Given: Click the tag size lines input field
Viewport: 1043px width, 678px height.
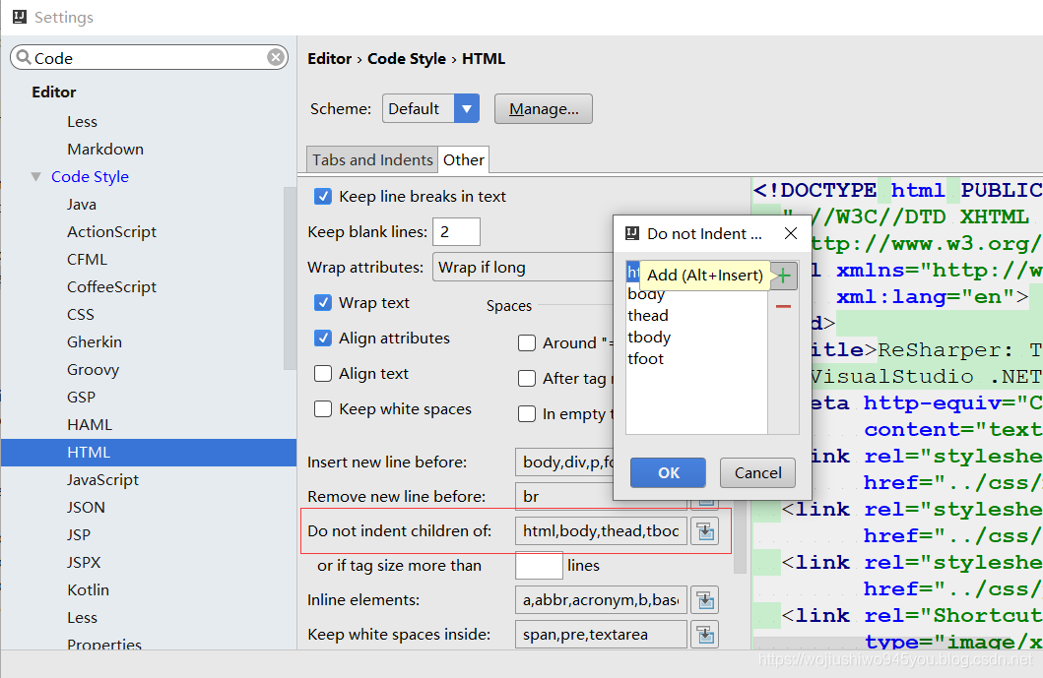Looking at the screenshot, I should 540,566.
